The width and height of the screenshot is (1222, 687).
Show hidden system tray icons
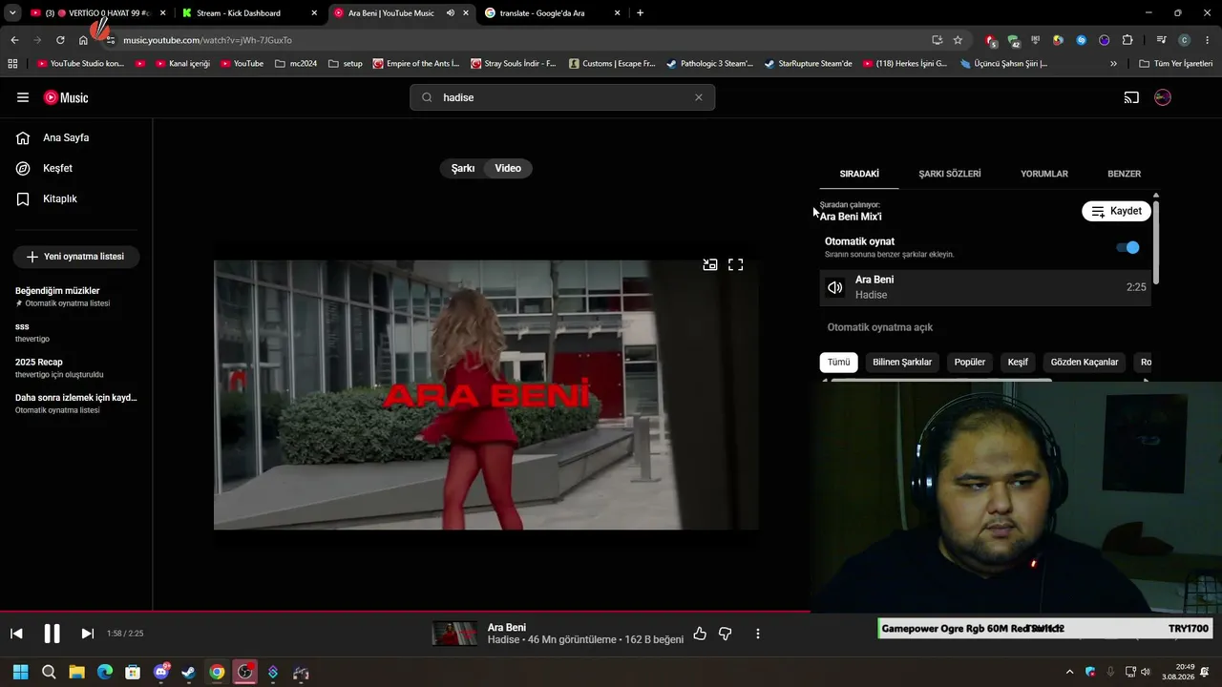click(x=1069, y=673)
